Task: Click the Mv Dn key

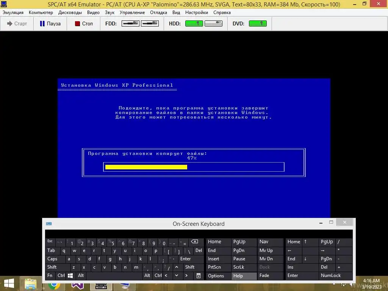Action: point(270,259)
